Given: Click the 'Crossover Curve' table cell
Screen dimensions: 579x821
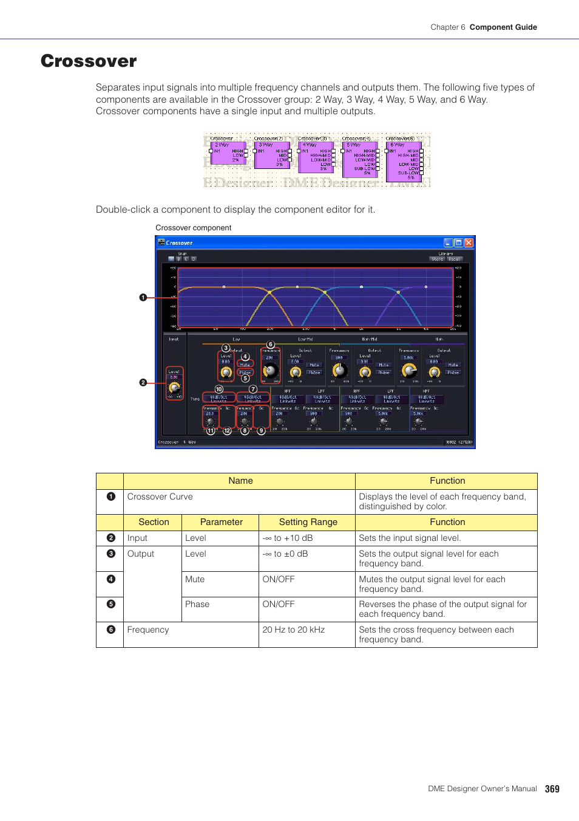Looking at the screenshot, I should [x=239, y=502].
